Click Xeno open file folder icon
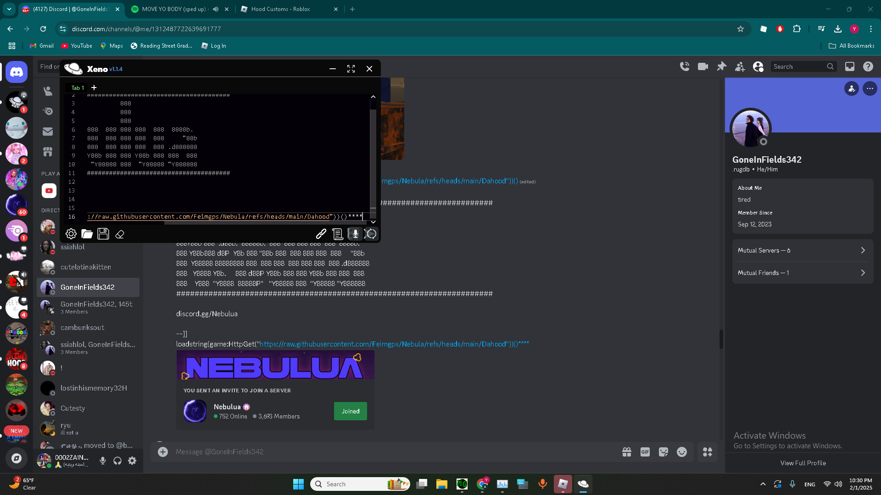 point(87,234)
